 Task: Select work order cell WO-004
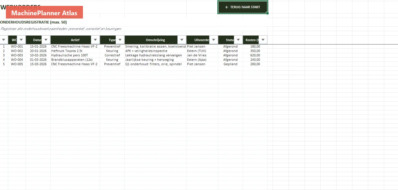click(17, 60)
